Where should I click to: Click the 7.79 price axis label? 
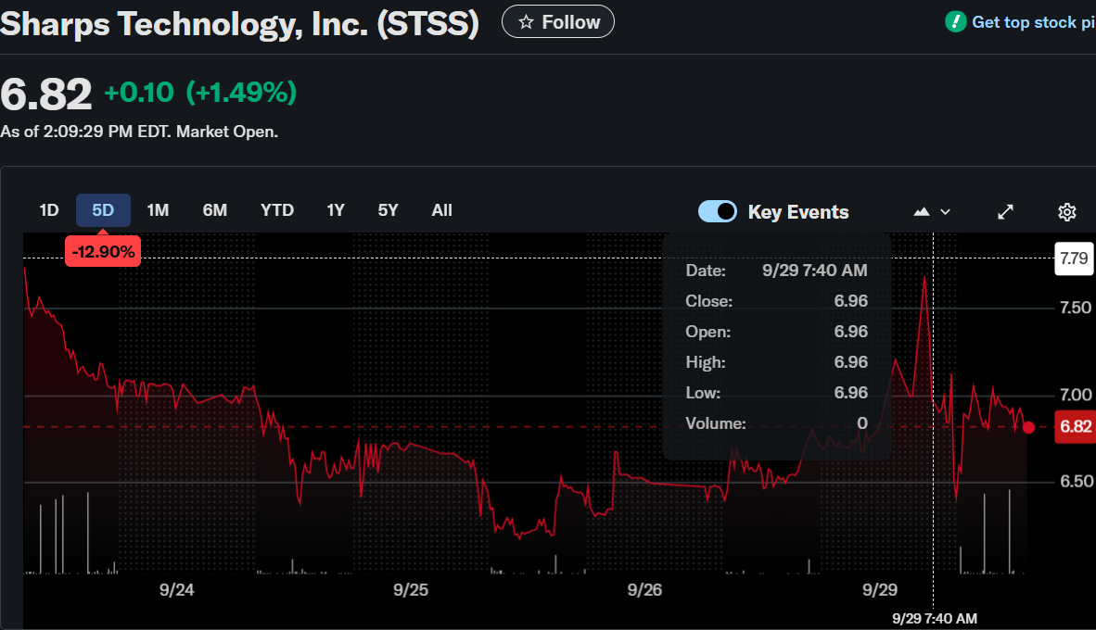coord(1074,258)
